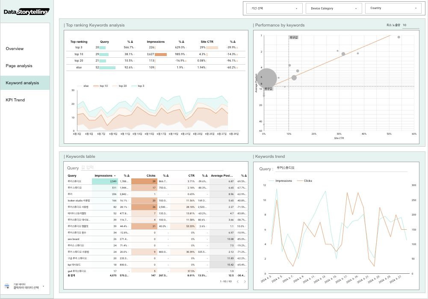Click the 566.7% change value for top 3

pyautogui.click(x=129, y=47)
